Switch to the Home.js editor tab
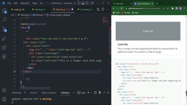Viewport: 187px width, 105px height. click(39, 9)
